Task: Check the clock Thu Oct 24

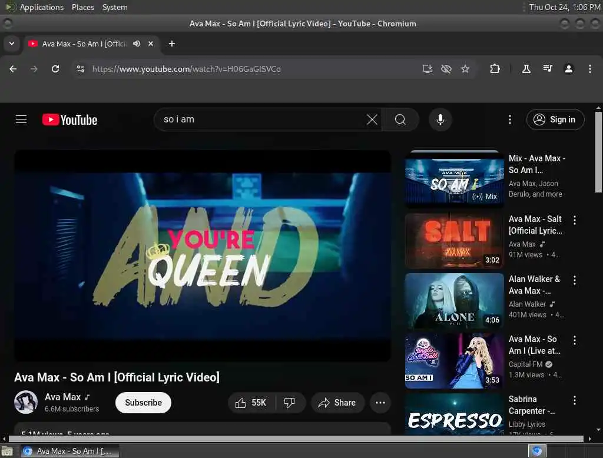Action: click(x=565, y=7)
